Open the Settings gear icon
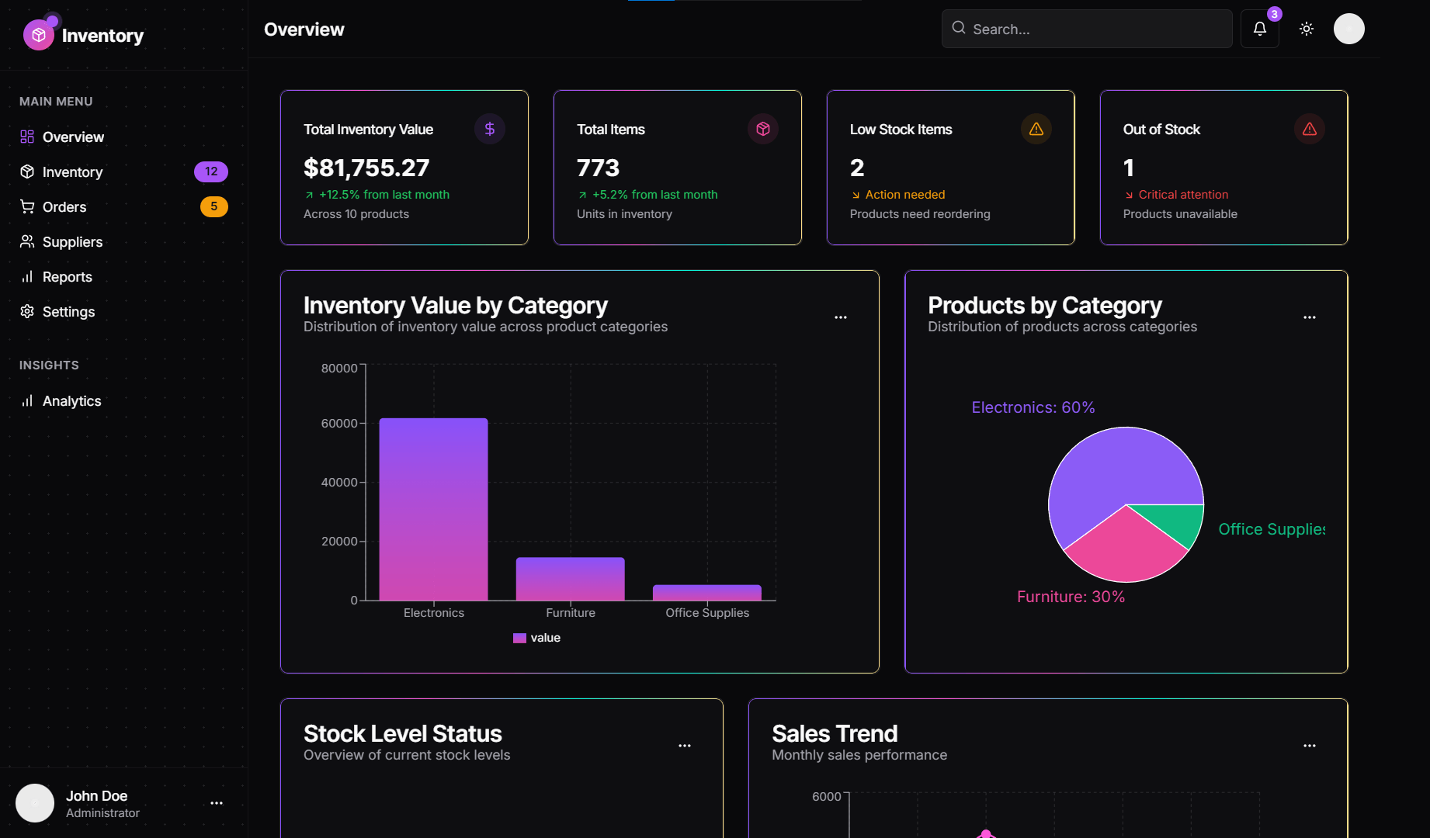 click(x=27, y=311)
